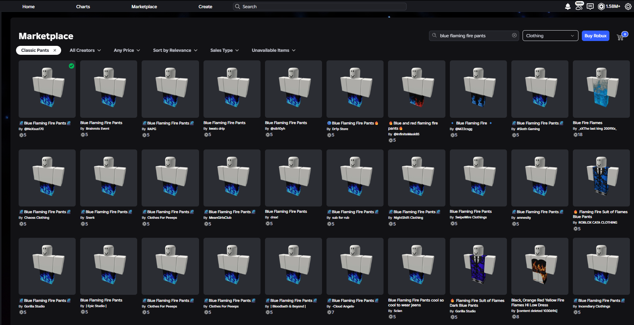
Task: Expand the Any Price filter
Action: pos(127,50)
